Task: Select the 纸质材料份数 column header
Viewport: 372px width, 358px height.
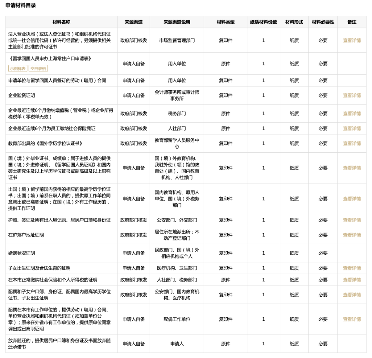Action: 263,22
